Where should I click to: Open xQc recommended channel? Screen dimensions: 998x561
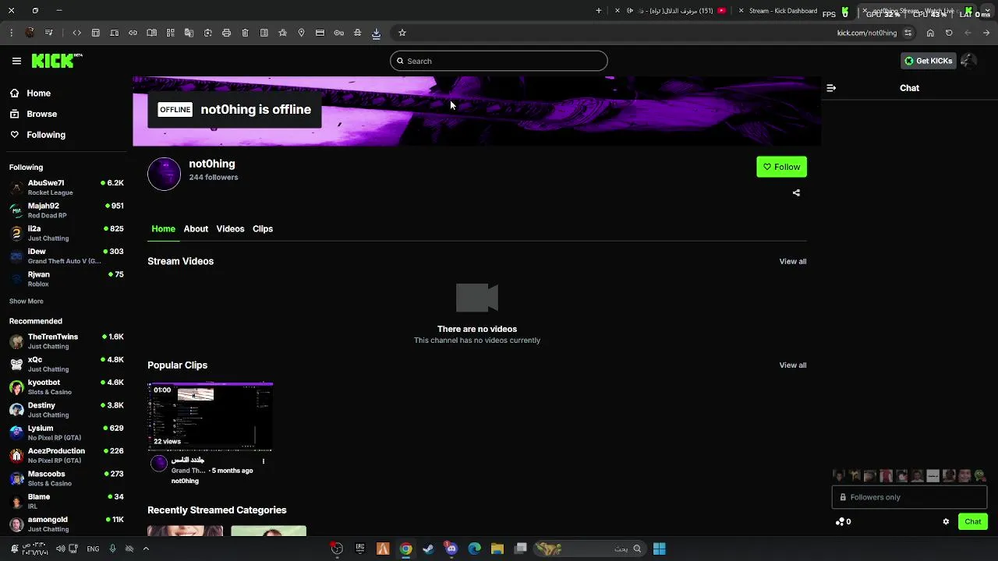(x=66, y=364)
